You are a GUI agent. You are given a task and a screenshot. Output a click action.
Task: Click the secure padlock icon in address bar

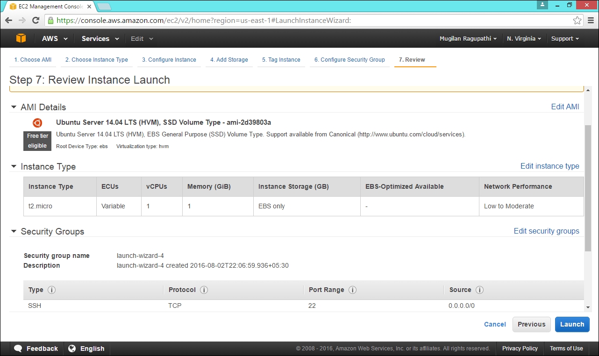point(50,21)
